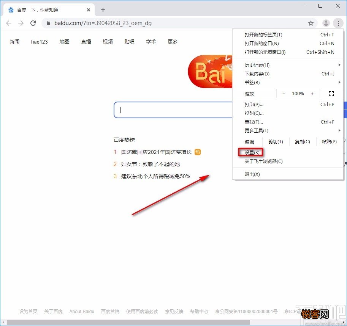Expand the 历史记录(H) submenu arrow
Screen dimensions: 347x326
339,65
